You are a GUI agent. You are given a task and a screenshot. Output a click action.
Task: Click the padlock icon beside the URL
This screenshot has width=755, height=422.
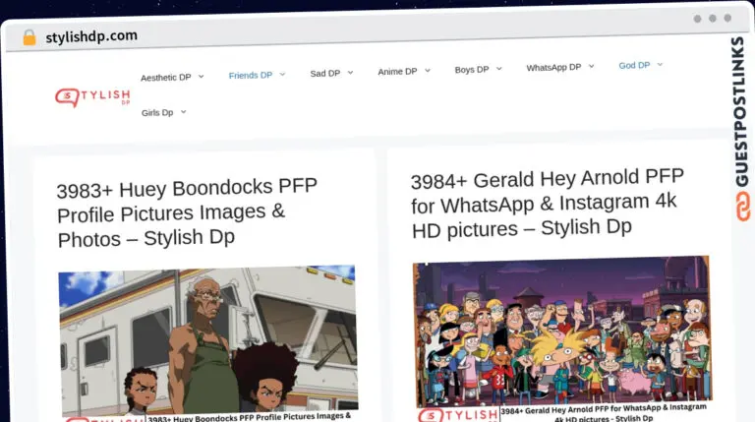click(29, 37)
